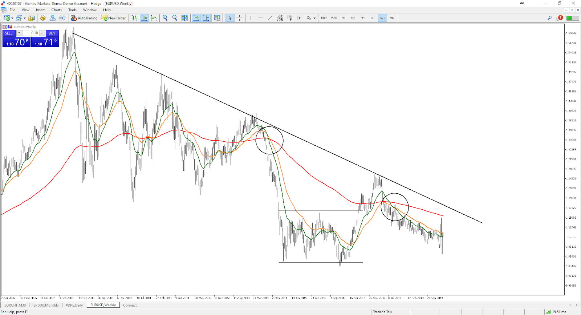This screenshot has width=581, height=315.
Task: Open the Window menu
Action: click(90, 10)
